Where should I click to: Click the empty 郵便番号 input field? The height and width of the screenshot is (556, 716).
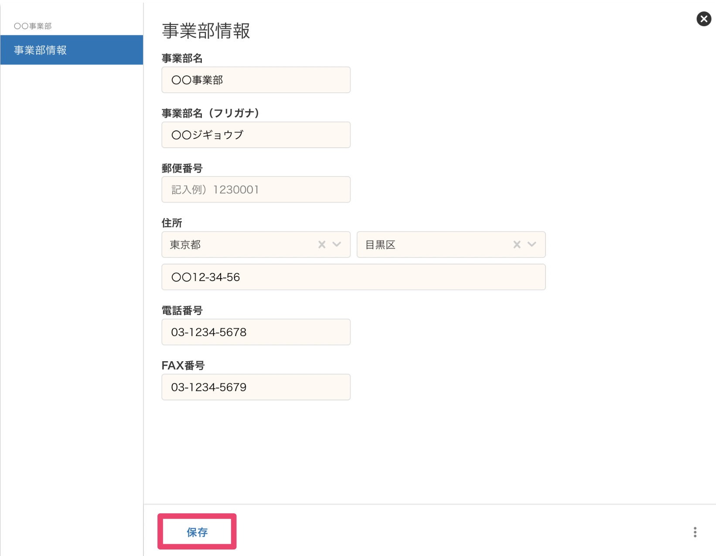pyautogui.click(x=256, y=190)
